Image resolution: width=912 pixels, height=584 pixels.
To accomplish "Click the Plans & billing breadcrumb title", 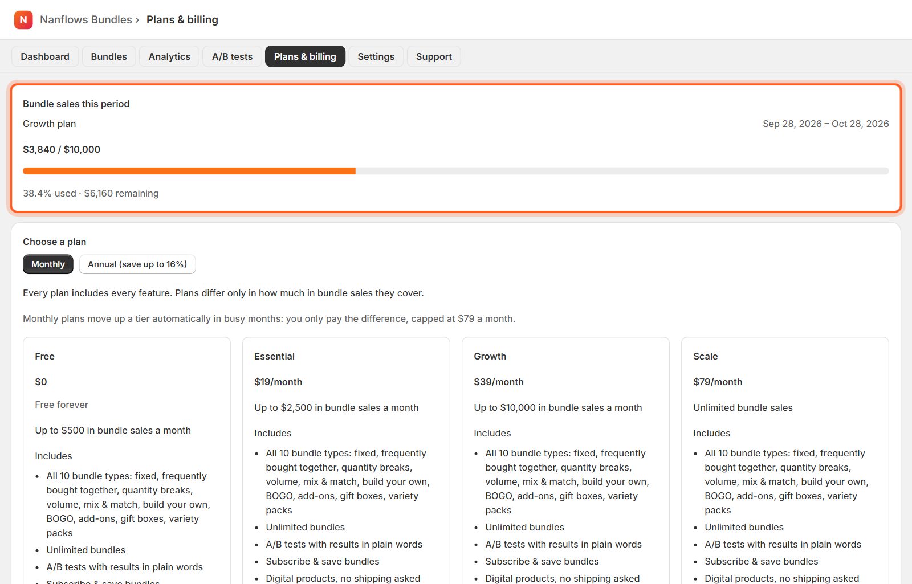I will 182,20.
